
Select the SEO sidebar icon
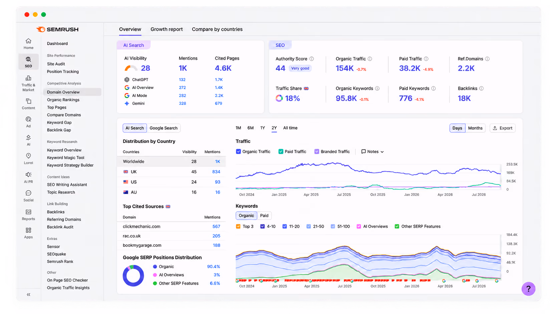tap(28, 59)
